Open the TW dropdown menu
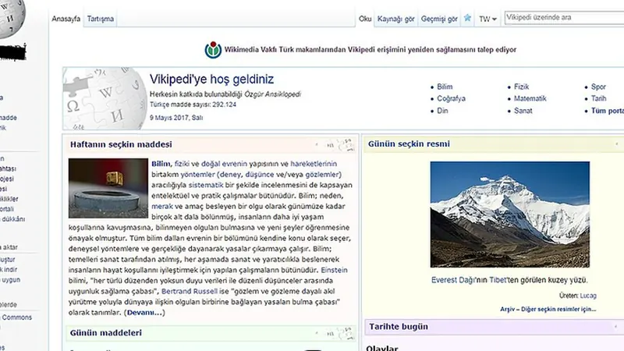 click(487, 19)
